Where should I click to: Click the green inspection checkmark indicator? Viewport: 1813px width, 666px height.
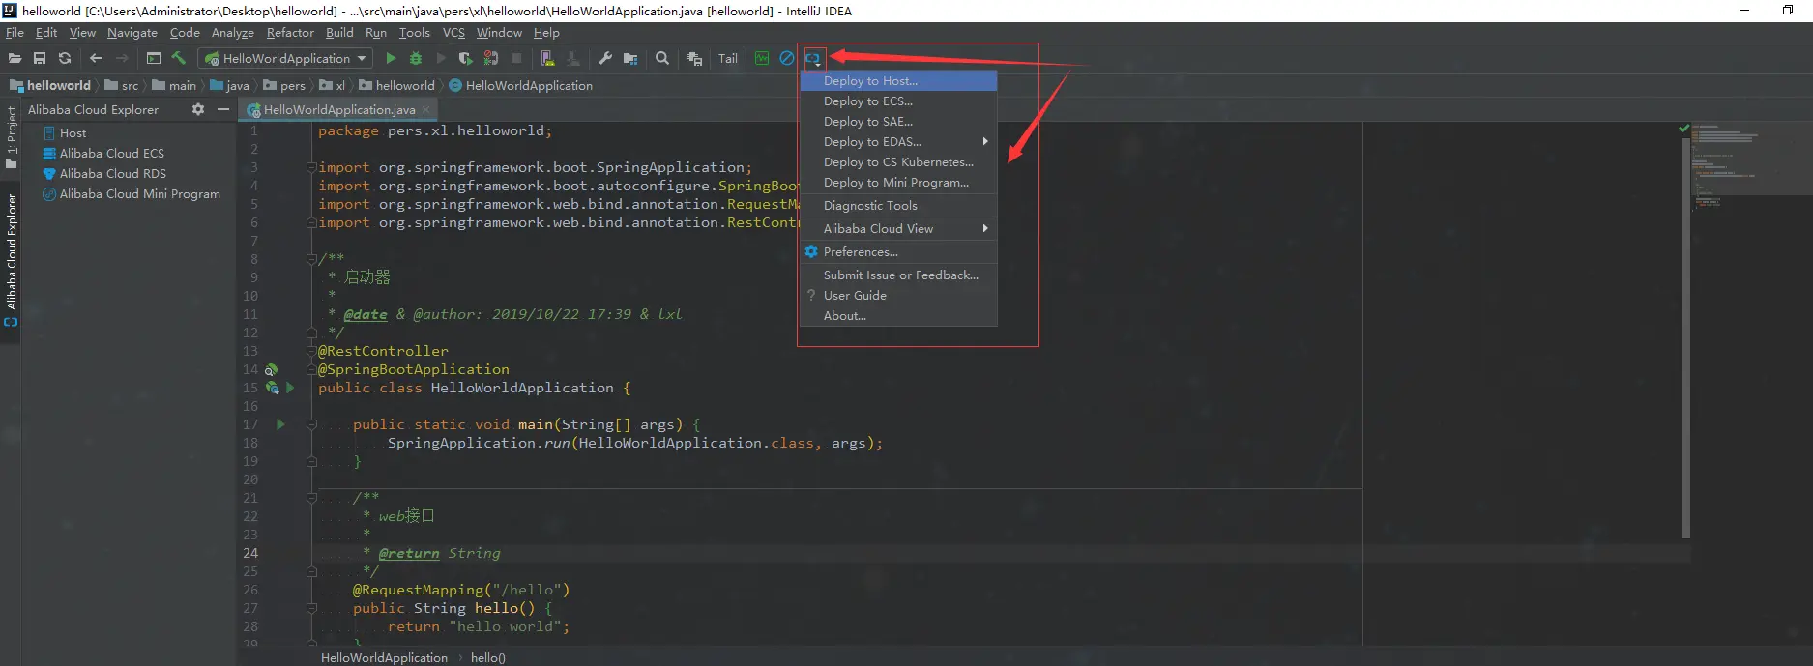[1683, 128]
